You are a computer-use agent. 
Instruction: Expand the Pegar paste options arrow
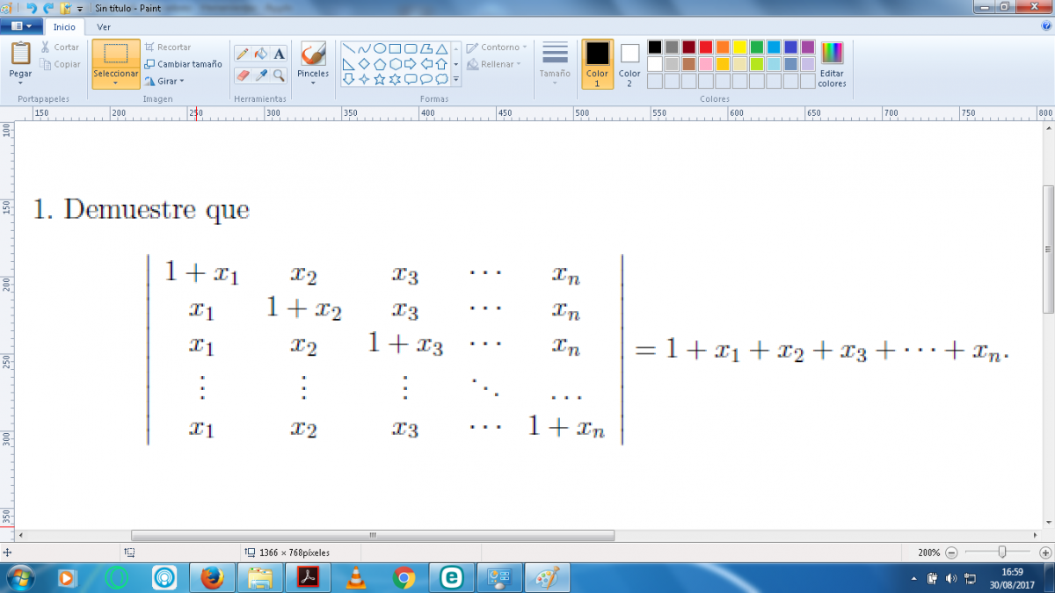coord(20,83)
